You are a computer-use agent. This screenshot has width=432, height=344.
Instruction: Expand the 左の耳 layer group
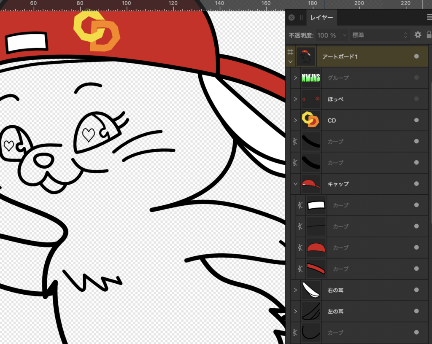coord(295,312)
